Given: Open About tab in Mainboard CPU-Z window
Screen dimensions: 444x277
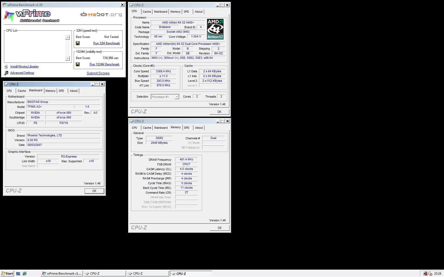Looking at the screenshot, I should [x=73, y=91].
